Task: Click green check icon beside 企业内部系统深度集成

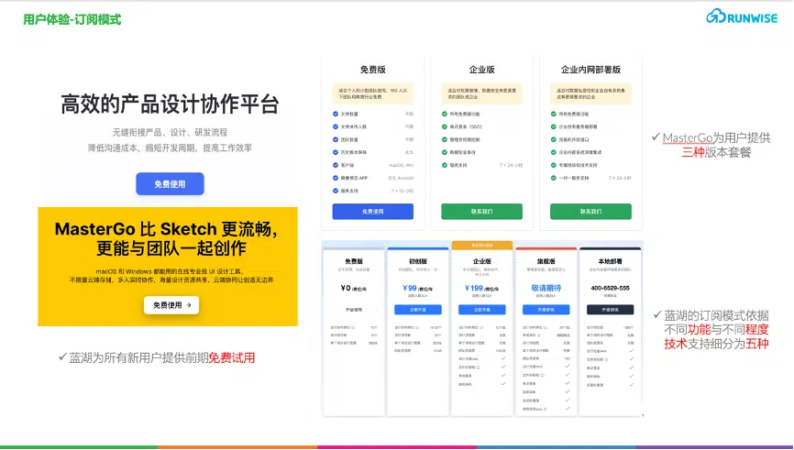Action: pyautogui.click(x=554, y=152)
